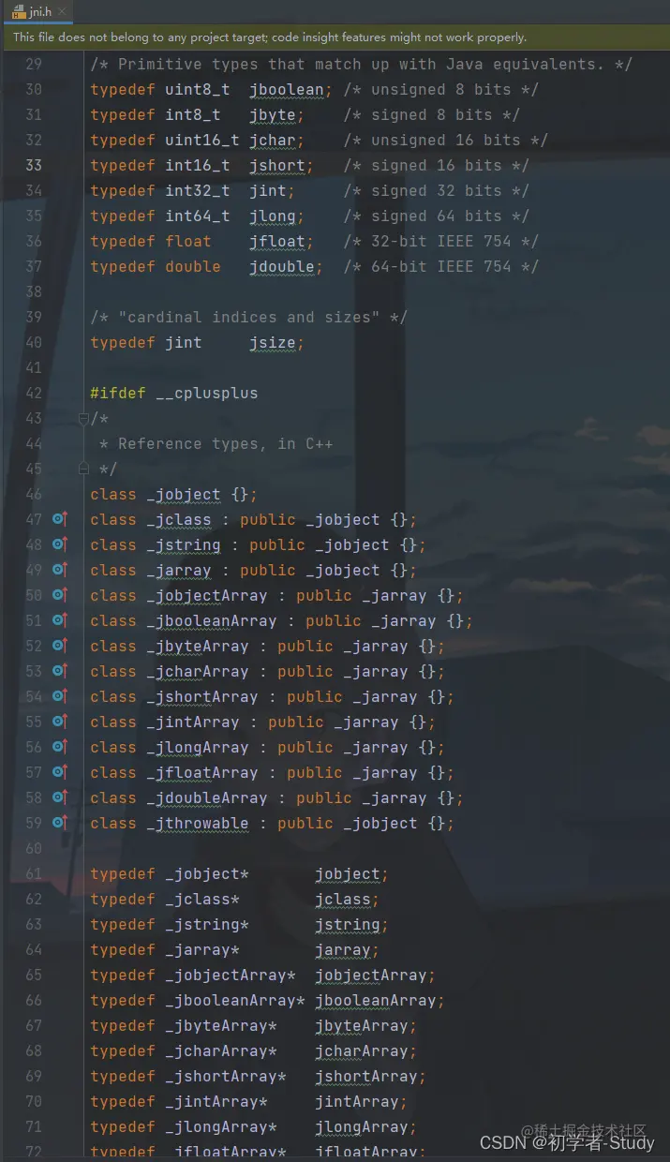
Task: Click the gutter icon beside _jlongArray class
Action: [x=60, y=747]
